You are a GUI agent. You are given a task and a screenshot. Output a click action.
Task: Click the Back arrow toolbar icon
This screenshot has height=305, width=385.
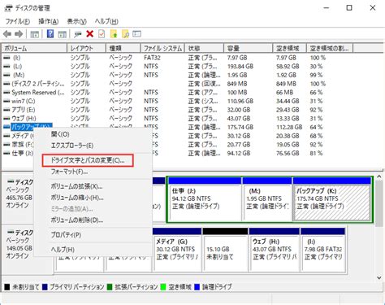point(7,34)
